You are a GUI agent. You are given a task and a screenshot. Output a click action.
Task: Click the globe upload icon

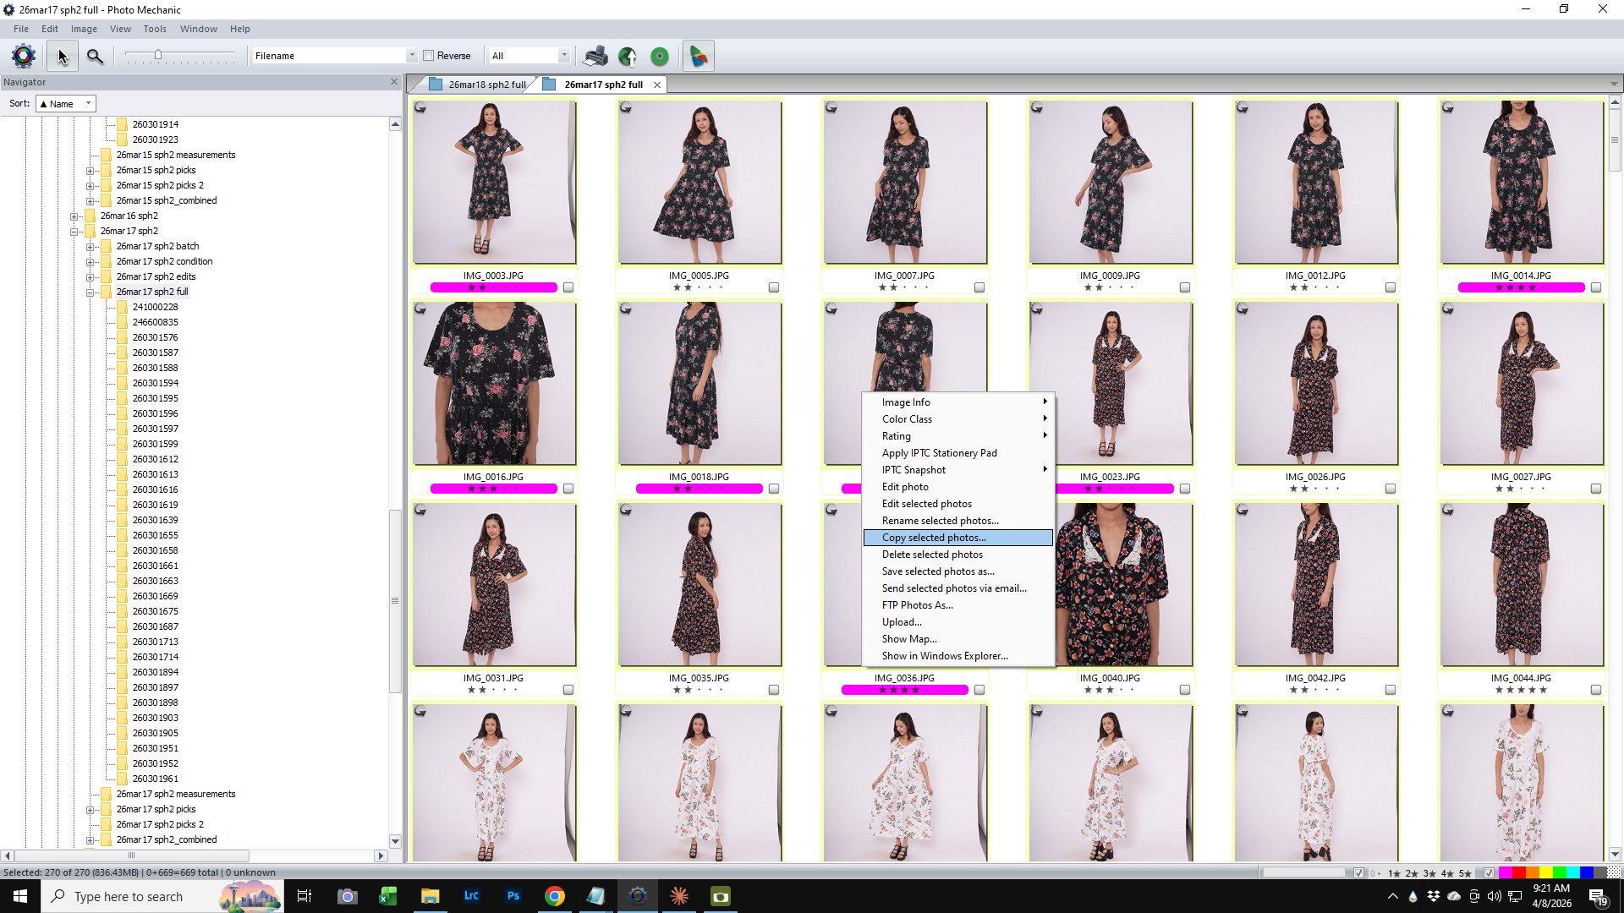pos(628,56)
